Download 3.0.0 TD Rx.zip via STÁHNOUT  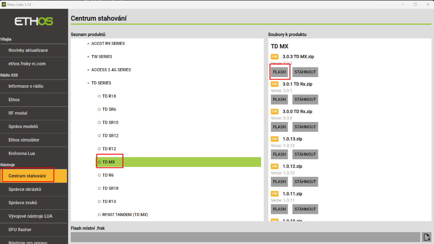tap(305, 127)
